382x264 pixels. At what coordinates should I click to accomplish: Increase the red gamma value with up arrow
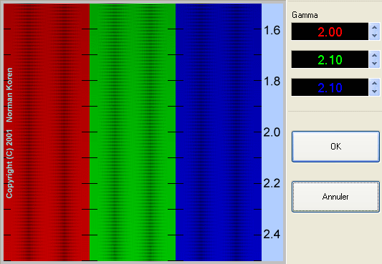click(x=374, y=27)
